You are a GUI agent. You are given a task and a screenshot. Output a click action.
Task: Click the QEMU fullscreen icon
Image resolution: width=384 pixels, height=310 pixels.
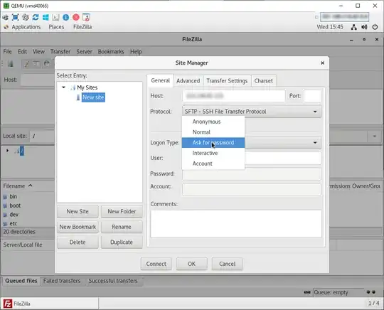[15, 17]
